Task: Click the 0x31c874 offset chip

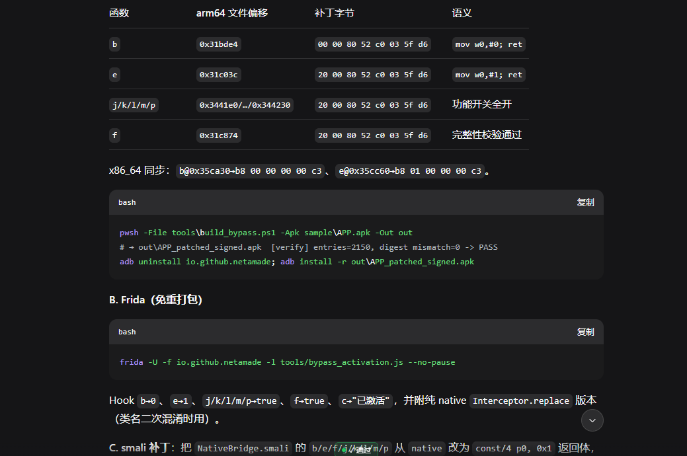Action: click(219, 135)
